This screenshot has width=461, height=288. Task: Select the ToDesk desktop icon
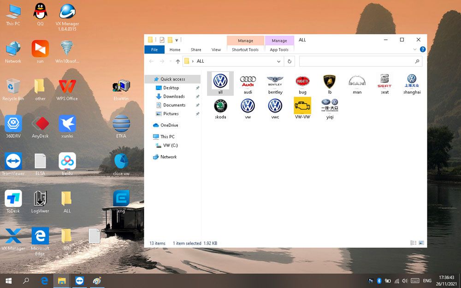click(13, 201)
